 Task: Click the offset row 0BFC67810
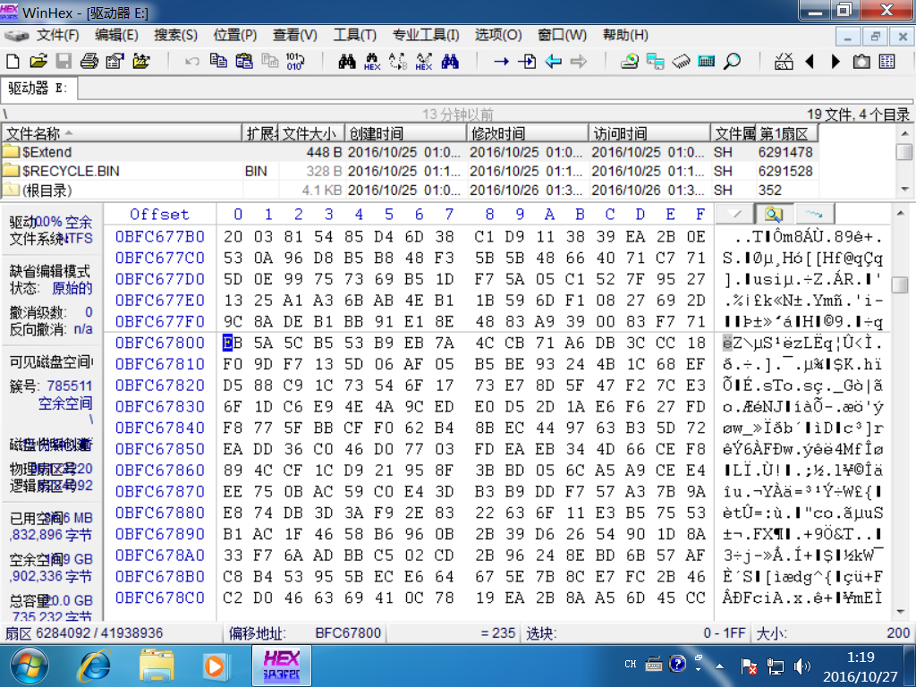pyautogui.click(x=159, y=364)
